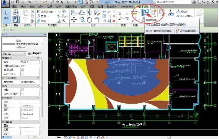Click the Create Parts icon under the arrow

tap(145, 13)
